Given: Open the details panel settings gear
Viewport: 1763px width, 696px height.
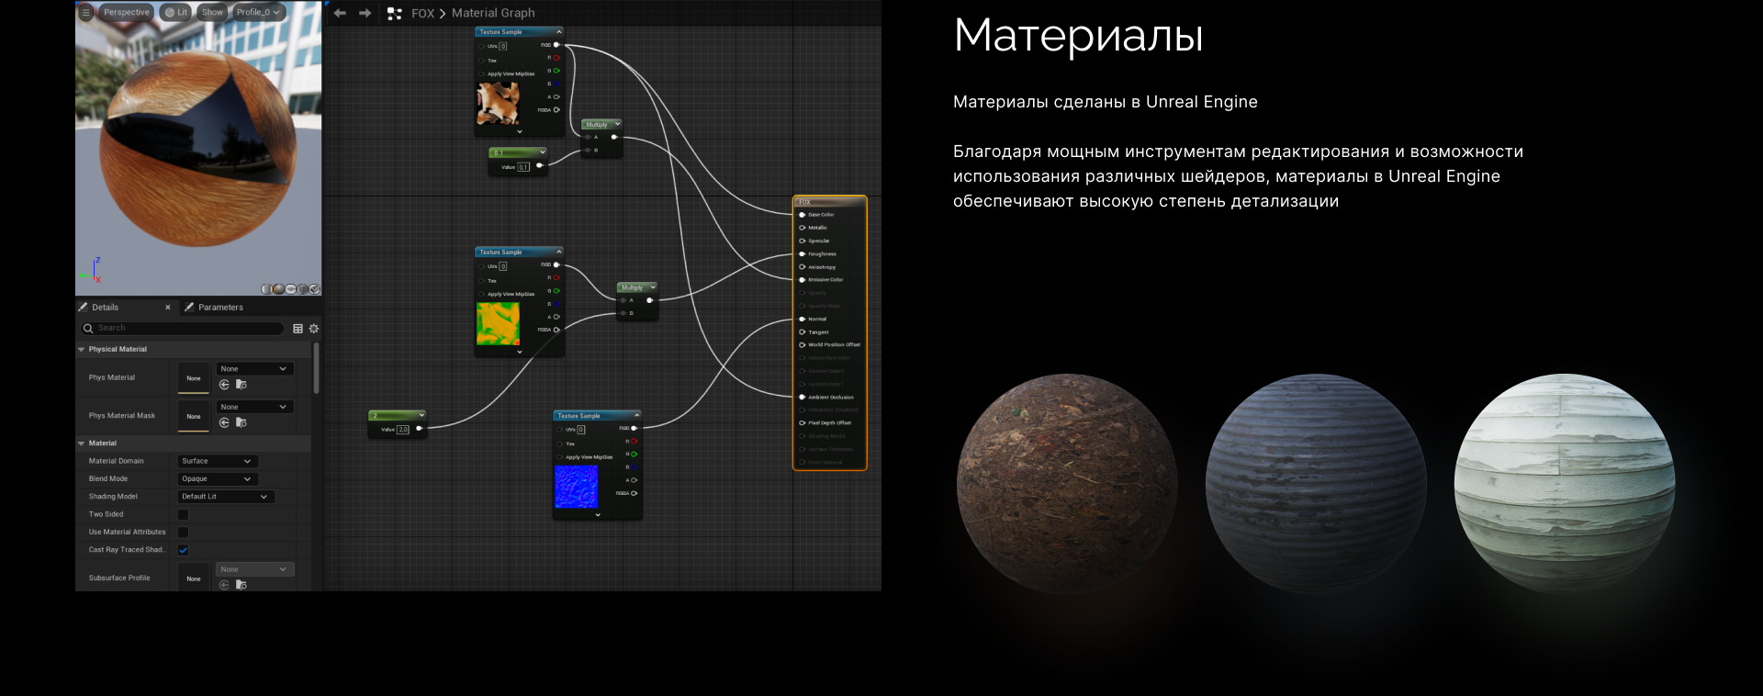Looking at the screenshot, I should coord(314,329).
